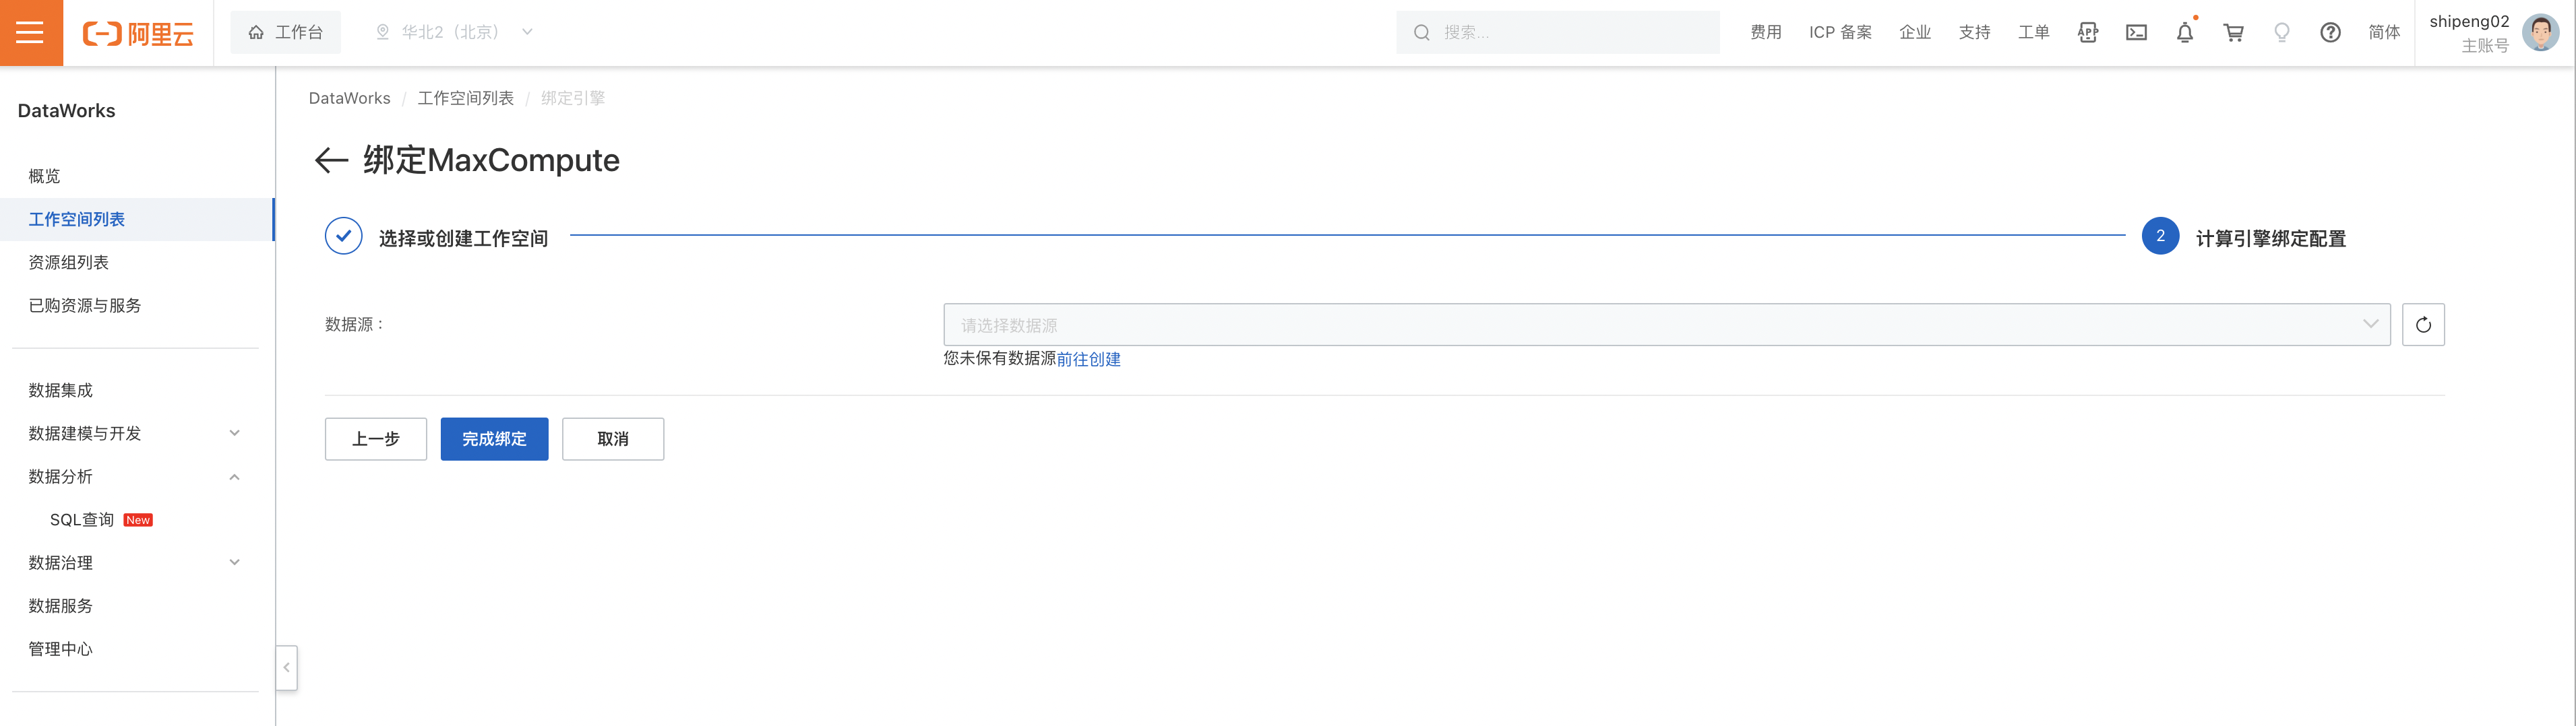Open the API debugging icon in header

2087,33
